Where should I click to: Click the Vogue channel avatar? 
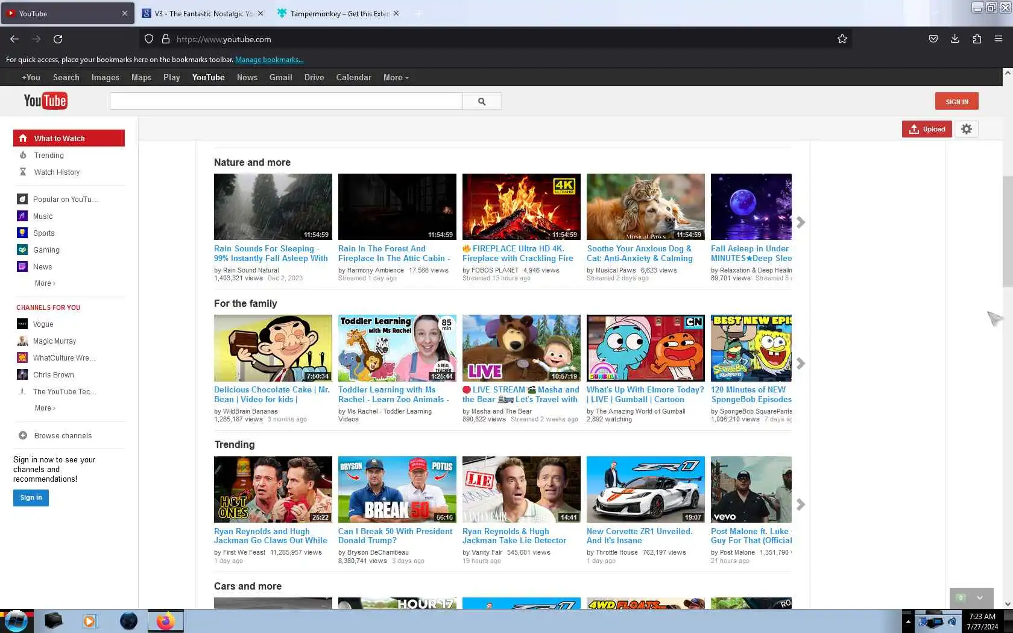22,324
